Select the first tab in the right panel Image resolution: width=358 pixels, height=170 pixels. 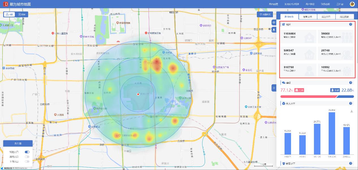(x=289, y=17)
